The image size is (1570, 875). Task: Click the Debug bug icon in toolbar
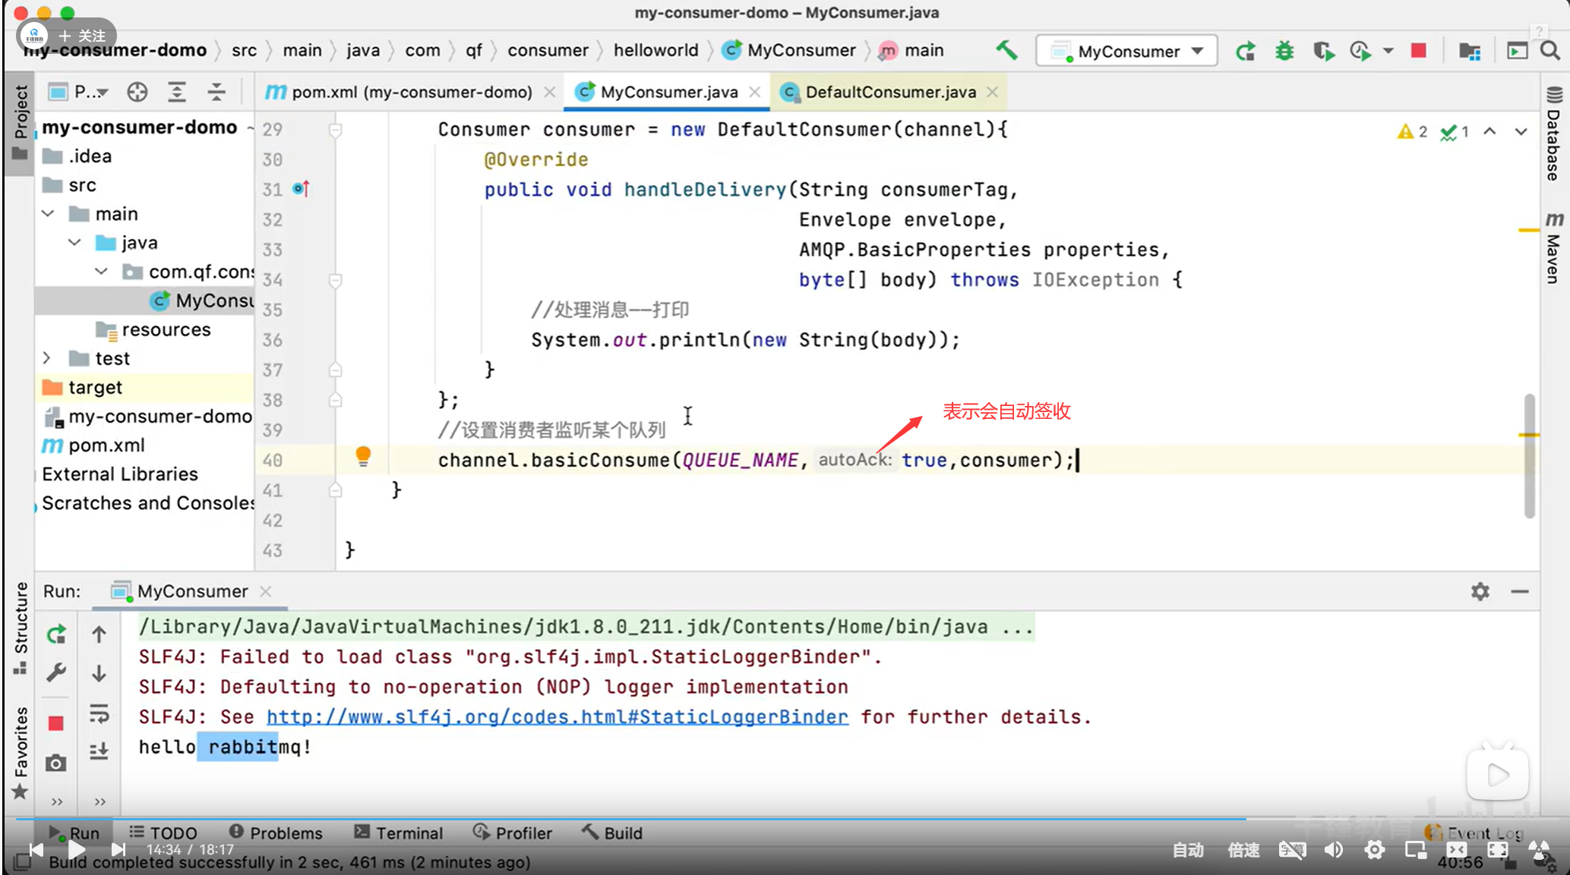(x=1284, y=51)
